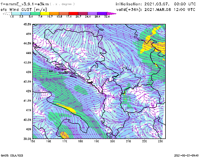Click the magenta arrow end of colorbar
The image size is (204, 157).
(x=111, y=13)
